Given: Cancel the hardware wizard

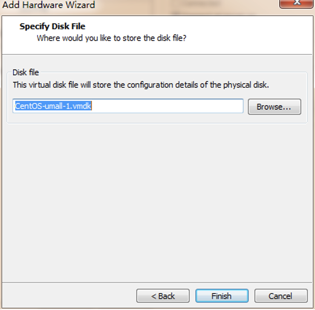Looking at the screenshot, I should tap(281, 296).
